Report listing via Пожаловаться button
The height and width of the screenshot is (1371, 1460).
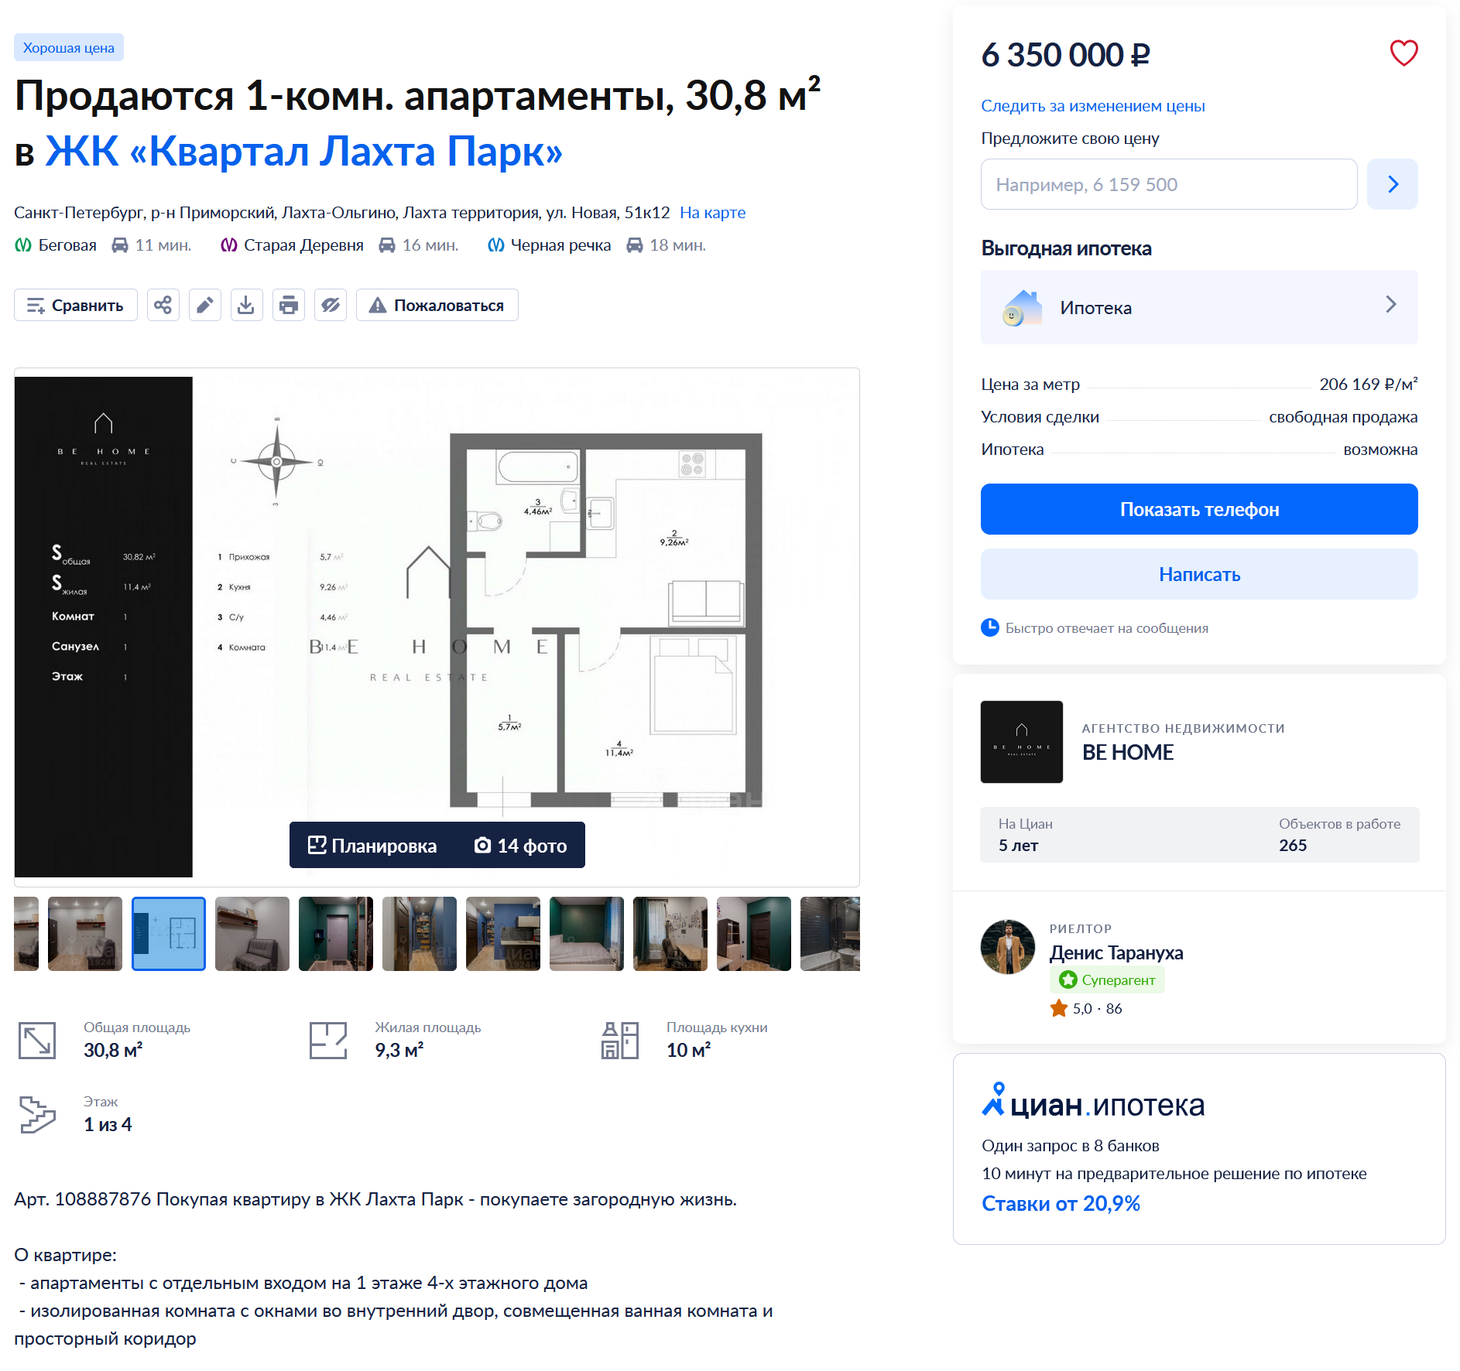(437, 305)
